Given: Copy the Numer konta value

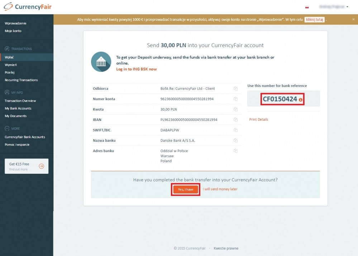Looking at the screenshot, I should pos(236,99).
